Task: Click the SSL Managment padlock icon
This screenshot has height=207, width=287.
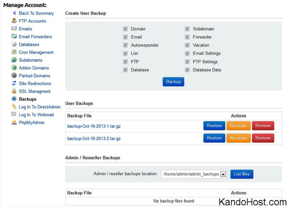Action: pyautogui.click(x=14, y=91)
